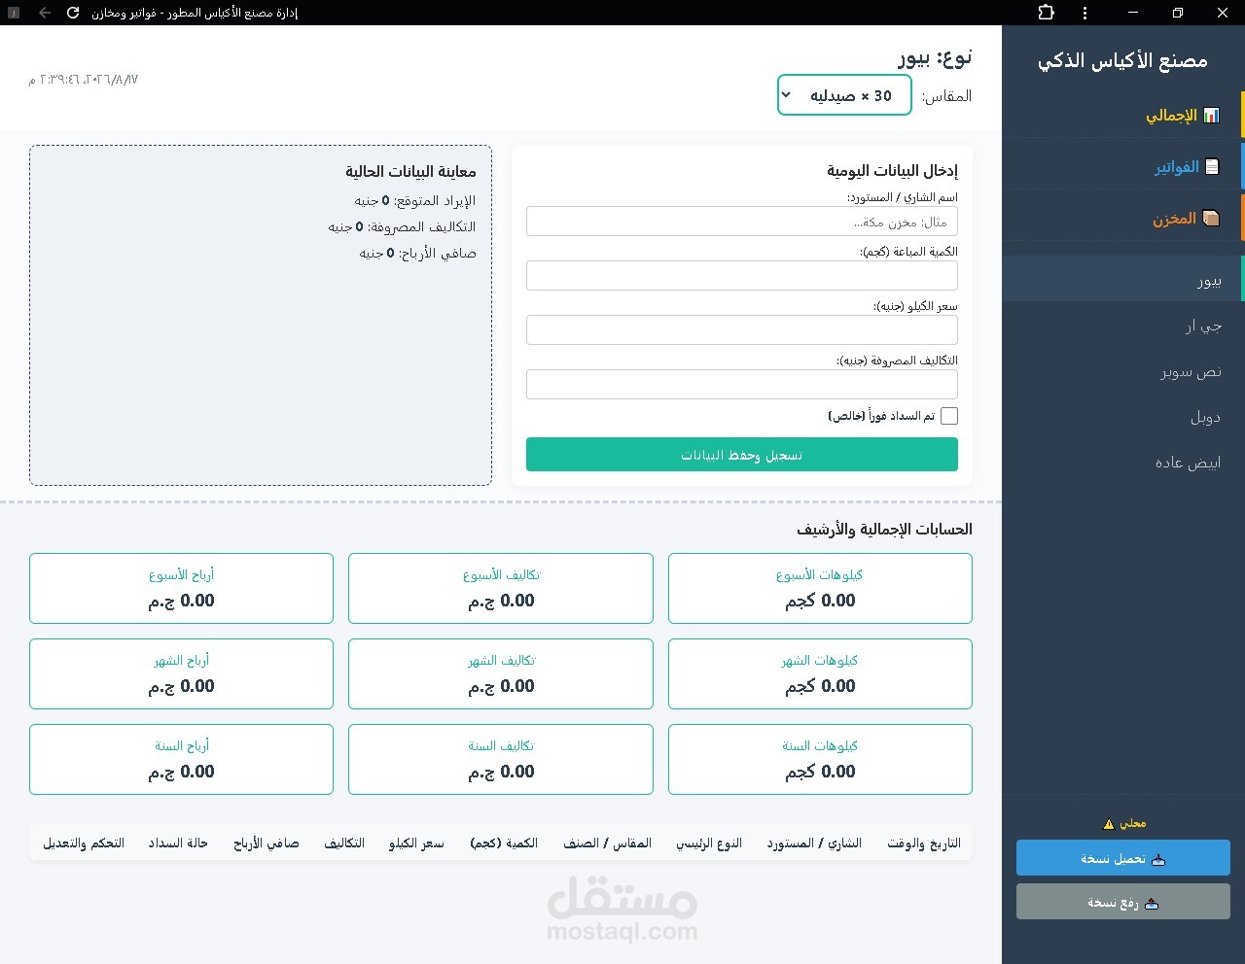
Task: Click the warning icon beside محلي
Action: click(x=1109, y=824)
